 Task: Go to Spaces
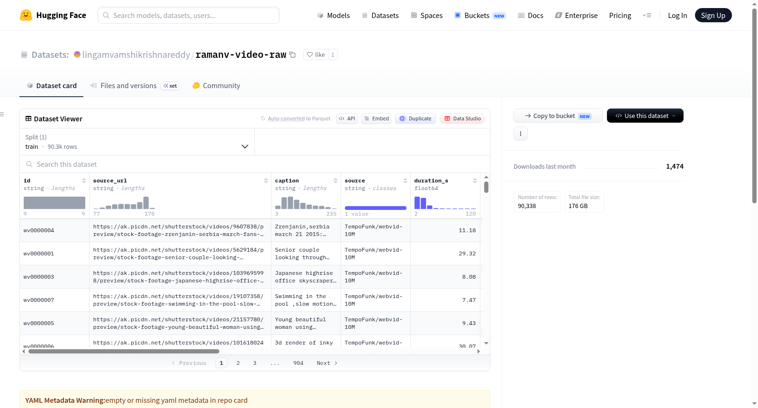[426, 15]
